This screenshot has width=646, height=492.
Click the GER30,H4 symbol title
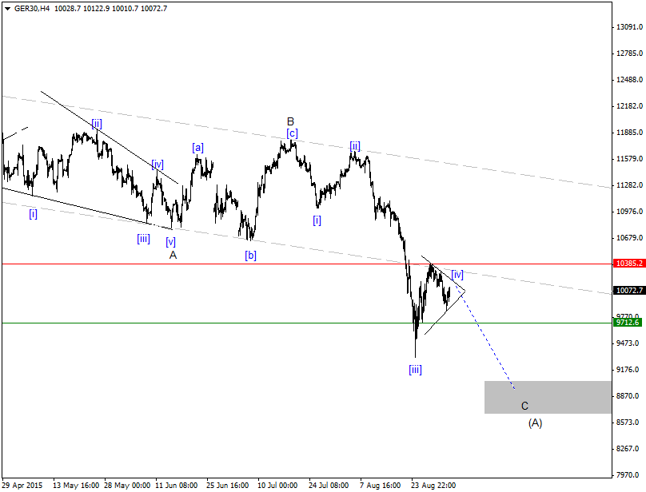click(32, 9)
